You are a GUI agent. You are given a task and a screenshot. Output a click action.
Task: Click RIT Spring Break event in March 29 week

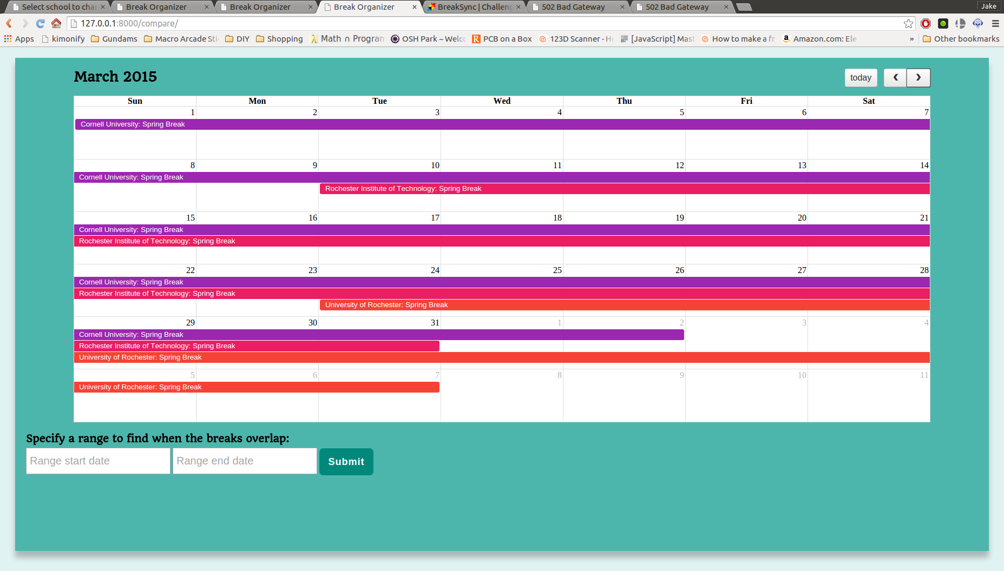257,346
